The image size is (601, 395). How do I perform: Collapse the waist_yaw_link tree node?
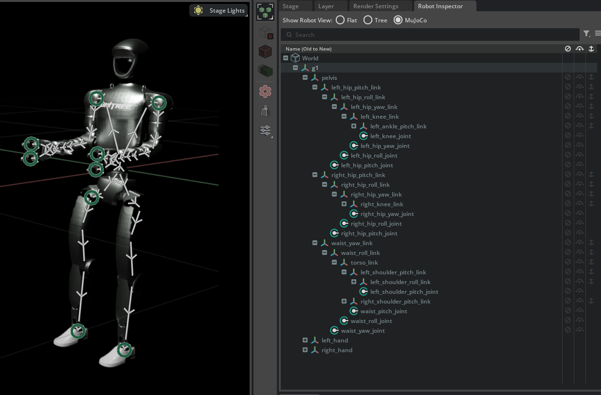coord(315,243)
